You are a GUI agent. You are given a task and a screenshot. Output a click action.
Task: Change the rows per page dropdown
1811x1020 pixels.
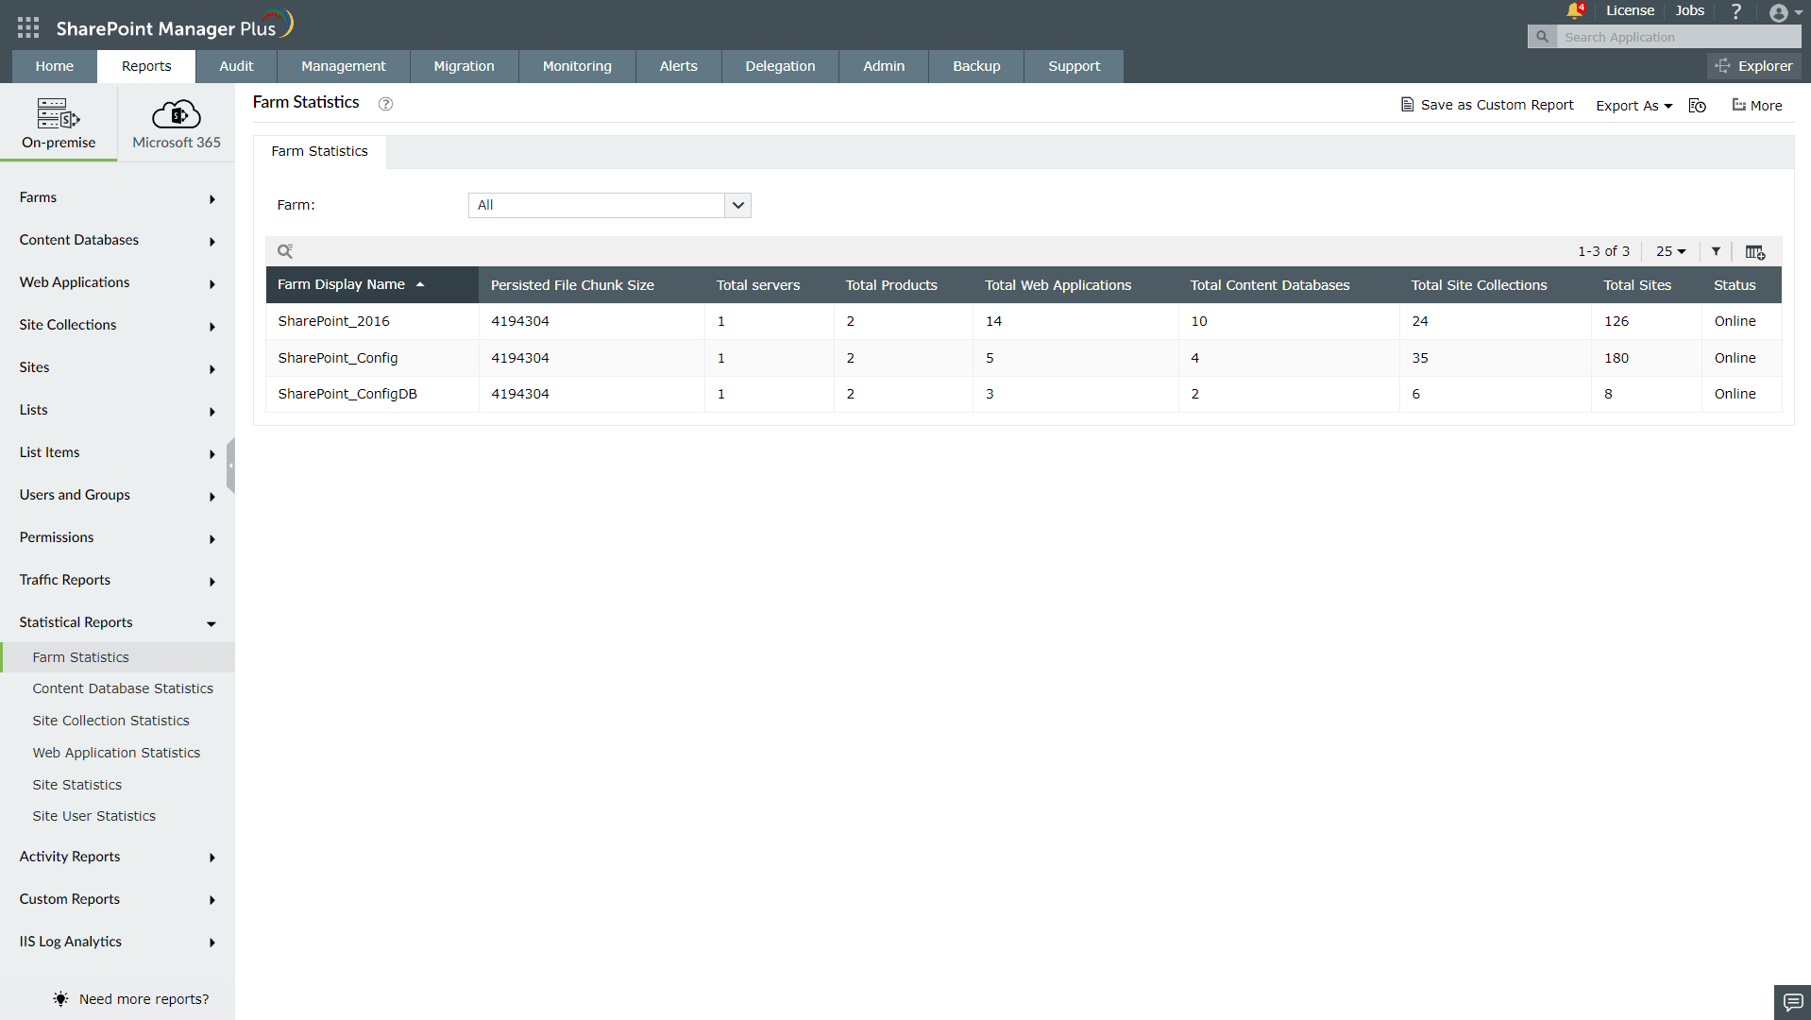click(x=1670, y=251)
